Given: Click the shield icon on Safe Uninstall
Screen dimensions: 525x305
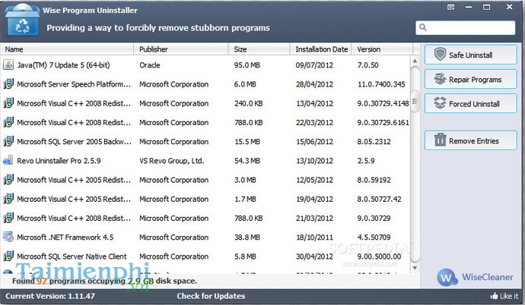Looking at the screenshot, I should 440,54.
